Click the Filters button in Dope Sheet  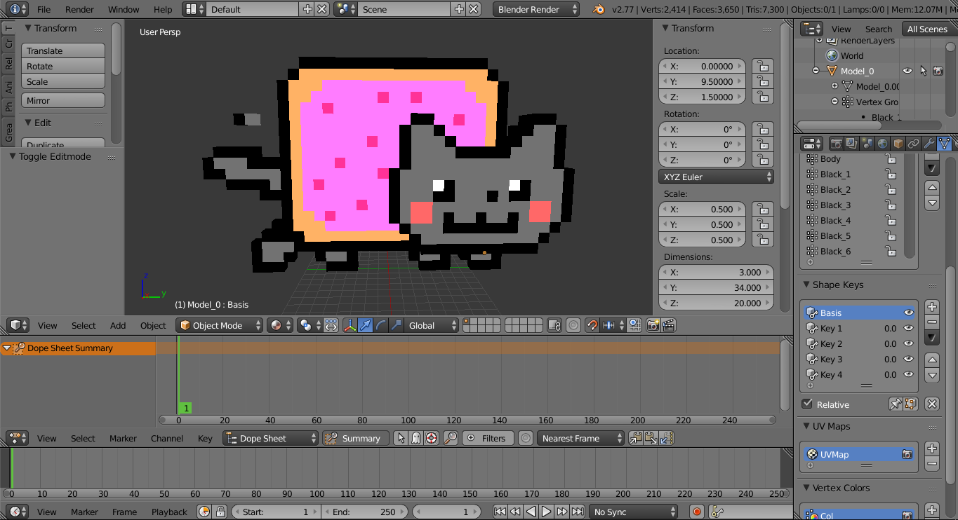coord(486,438)
